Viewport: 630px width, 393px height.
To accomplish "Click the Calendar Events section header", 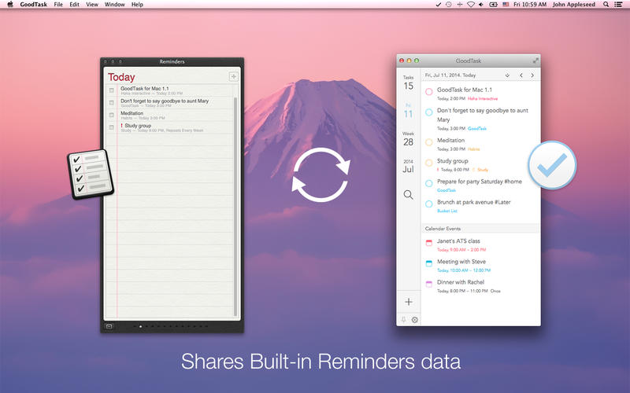I will (x=480, y=228).
